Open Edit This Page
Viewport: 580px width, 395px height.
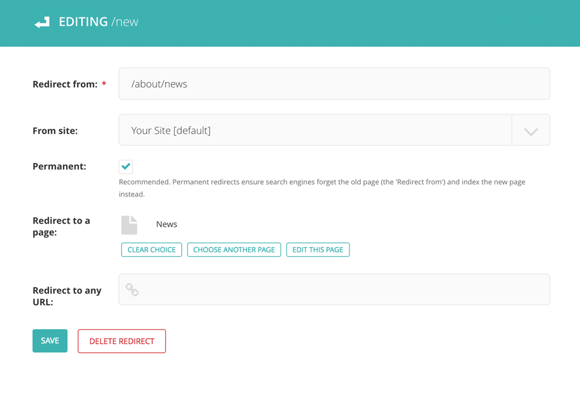[x=317, y=250]
